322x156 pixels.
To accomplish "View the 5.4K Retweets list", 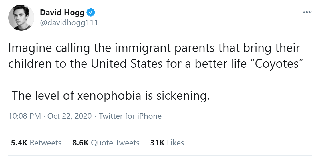I will pos(36,143).
